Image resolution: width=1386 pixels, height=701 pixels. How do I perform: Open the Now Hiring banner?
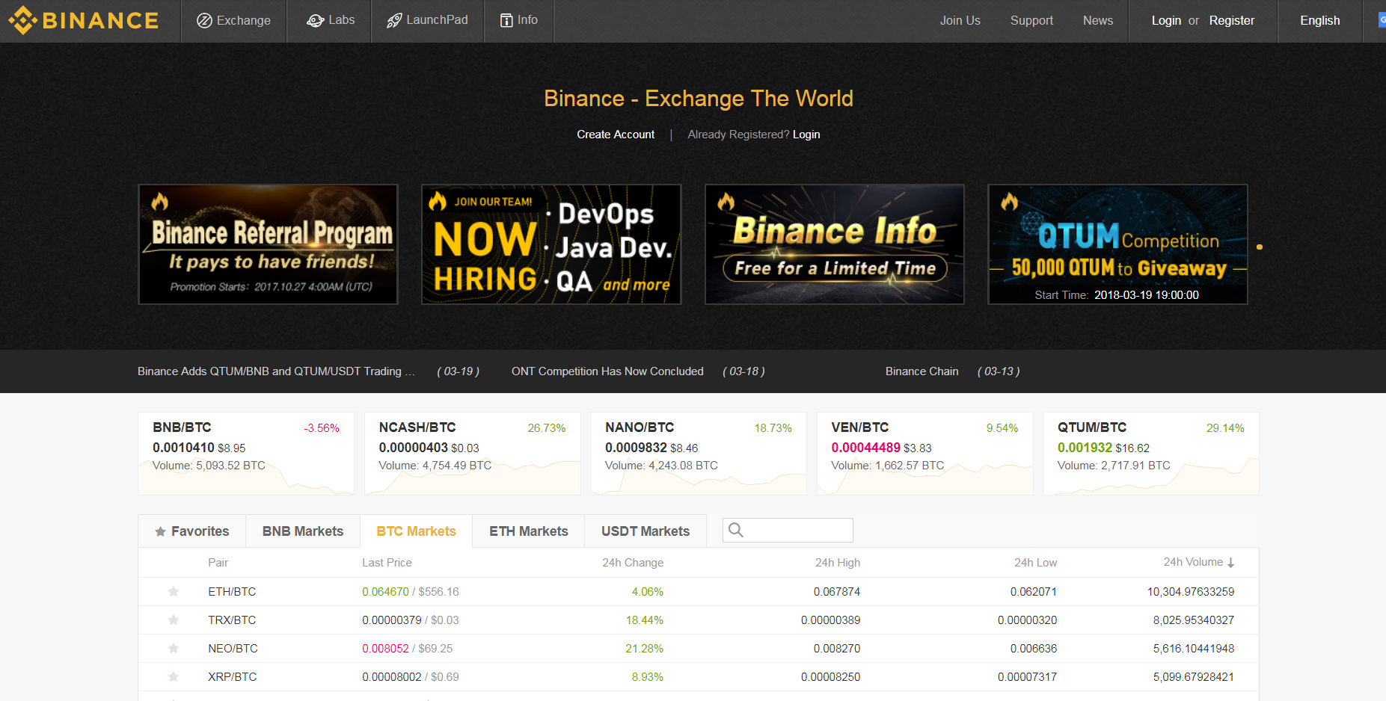[x=551, y=244]
